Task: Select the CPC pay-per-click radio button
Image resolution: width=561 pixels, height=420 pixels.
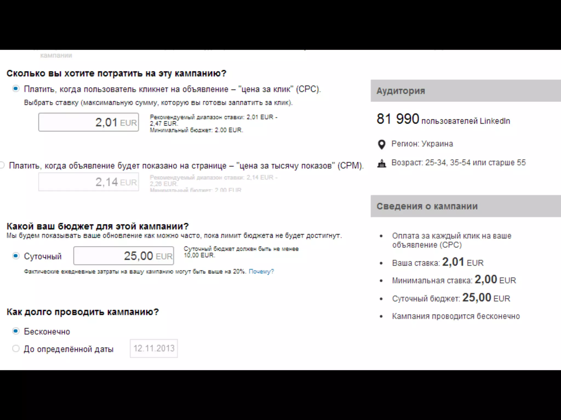Action: 16,89
